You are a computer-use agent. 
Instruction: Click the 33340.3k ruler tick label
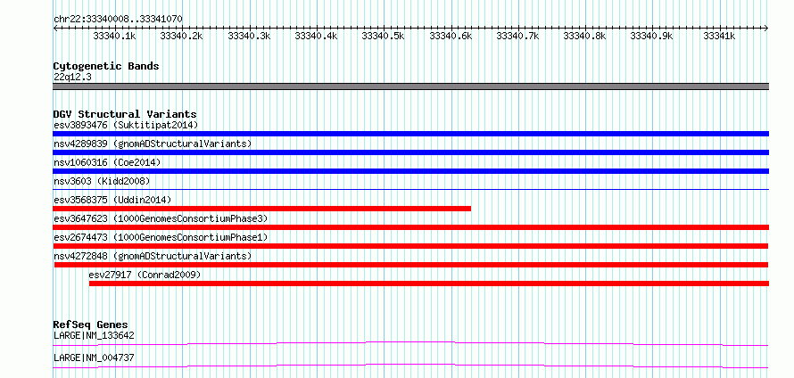(249, 36)
